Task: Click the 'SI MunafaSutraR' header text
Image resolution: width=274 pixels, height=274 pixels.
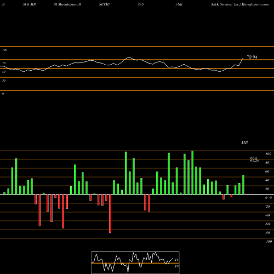Action: [x=67, y=4]
